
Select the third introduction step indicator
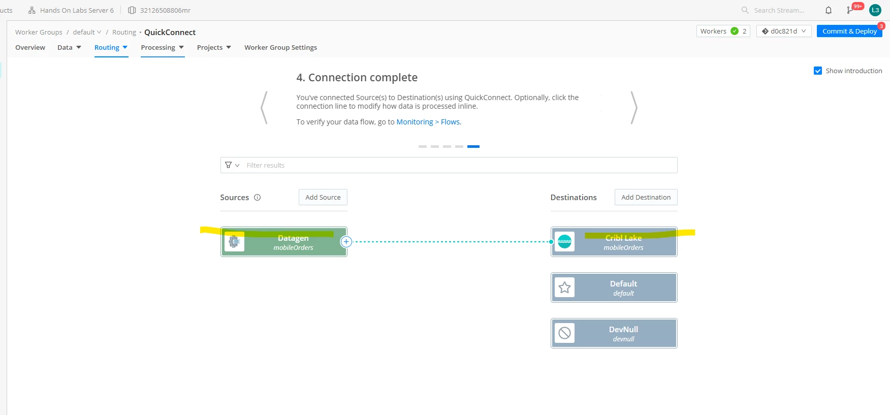[447, 146]
